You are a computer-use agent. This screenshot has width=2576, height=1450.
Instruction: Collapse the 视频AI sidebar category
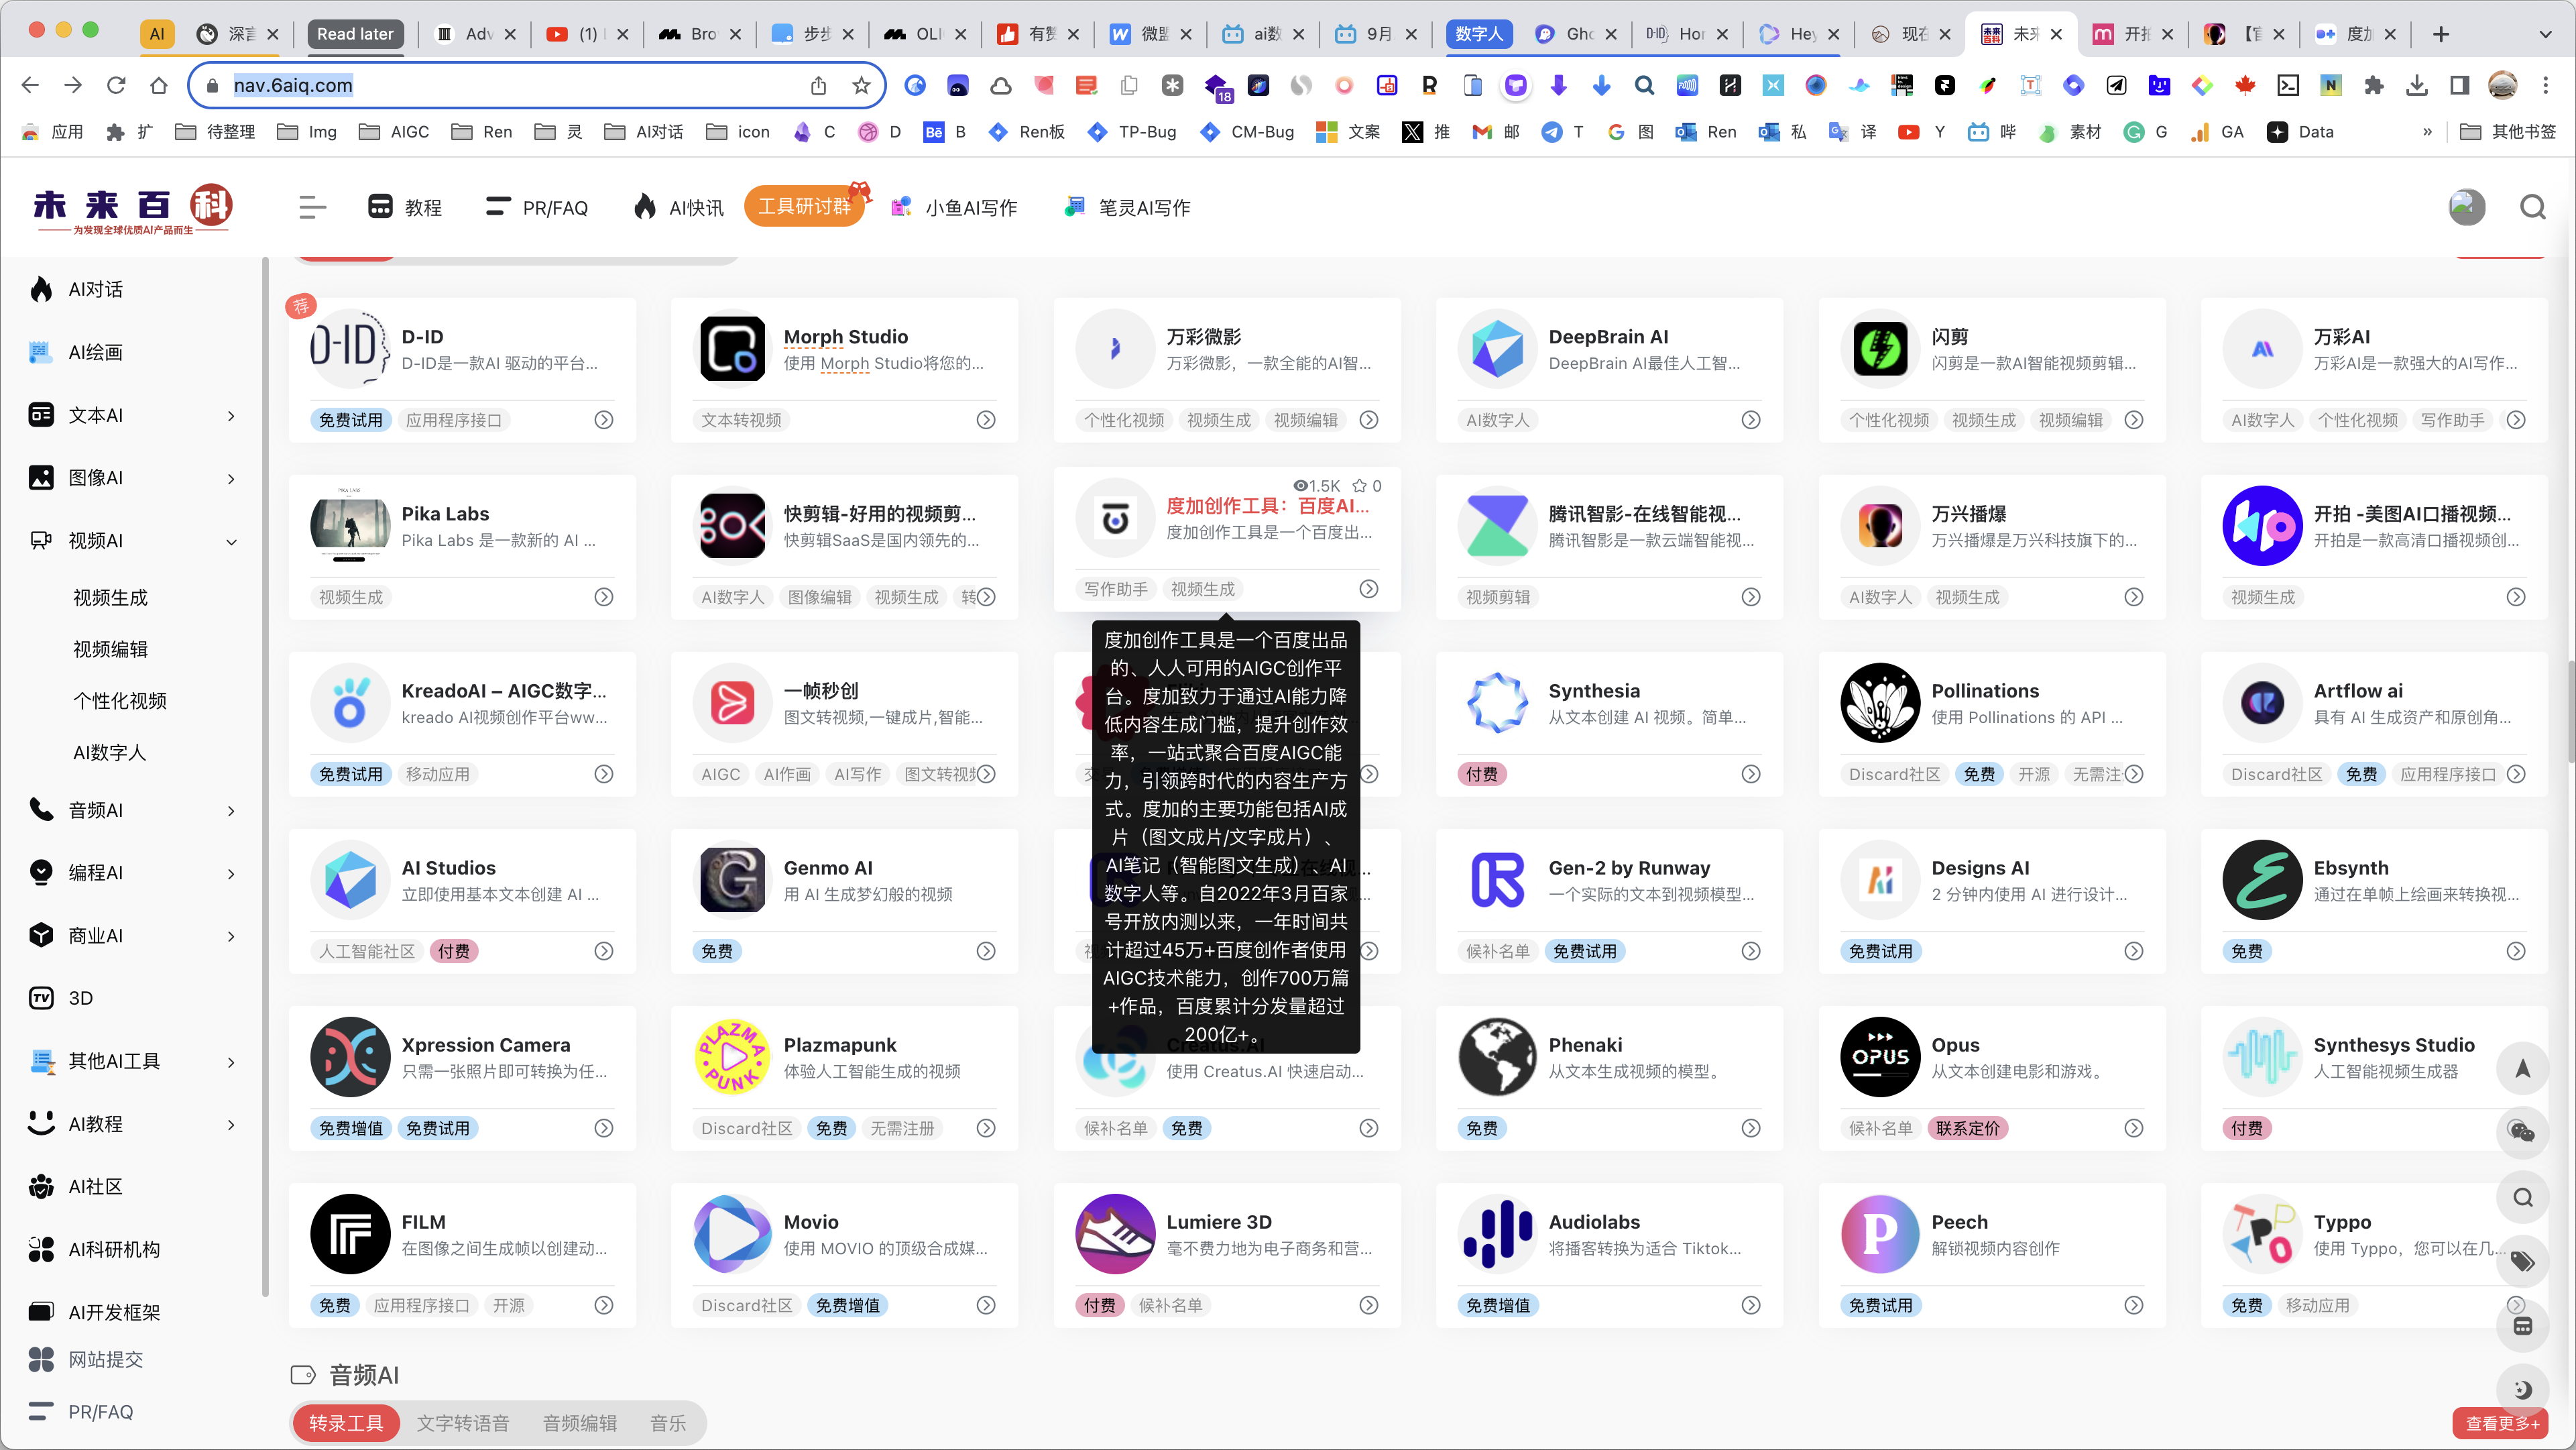231,541
